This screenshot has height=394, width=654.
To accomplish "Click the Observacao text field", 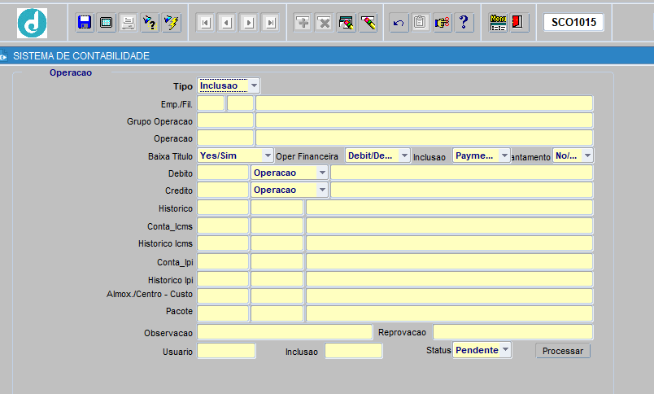I will pos(285,332).
